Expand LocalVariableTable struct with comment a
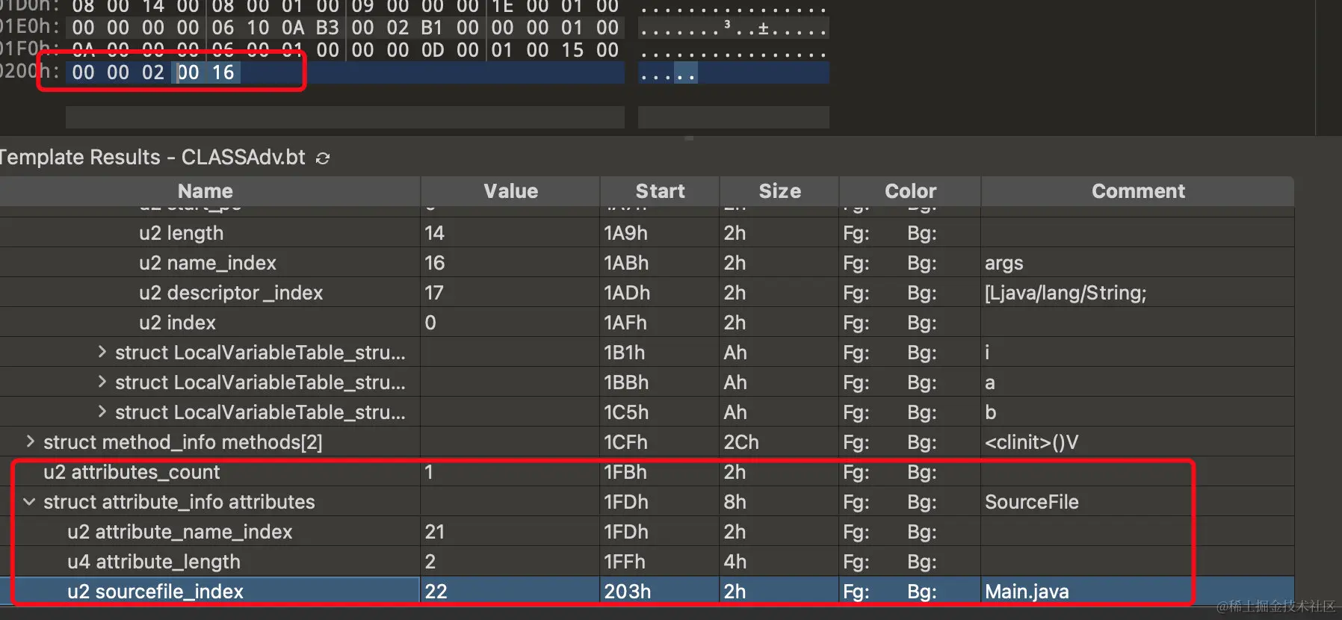Screen dimensions: 1342x620 pyautogui.click(x=102, y=382)
